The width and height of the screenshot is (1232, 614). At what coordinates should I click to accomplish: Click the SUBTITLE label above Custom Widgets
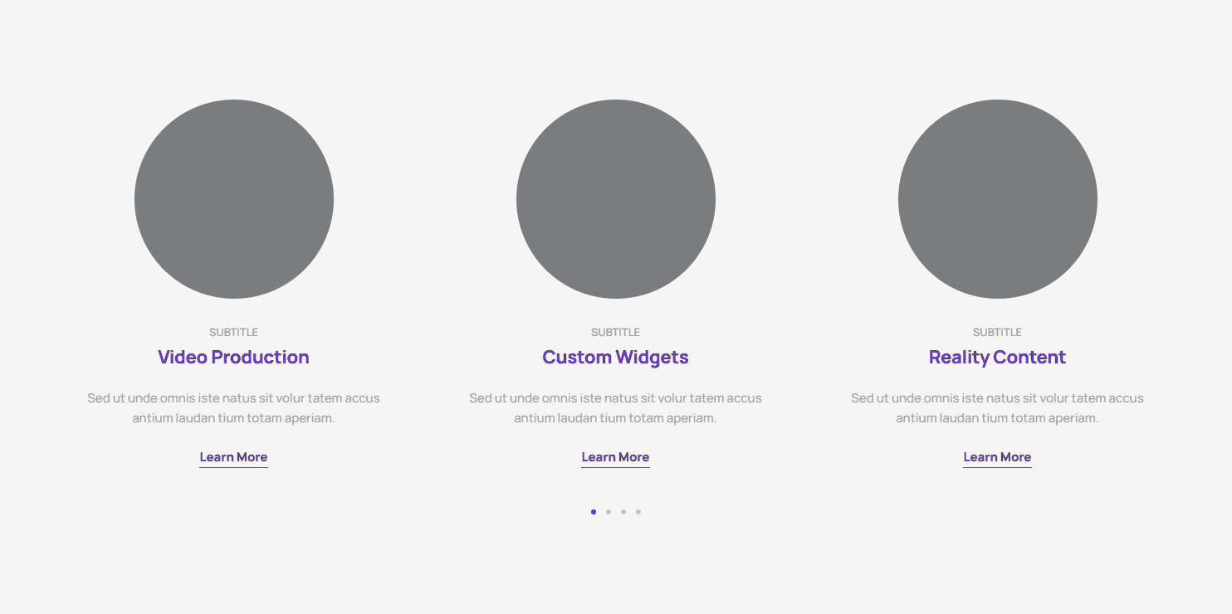pos(615,332)
